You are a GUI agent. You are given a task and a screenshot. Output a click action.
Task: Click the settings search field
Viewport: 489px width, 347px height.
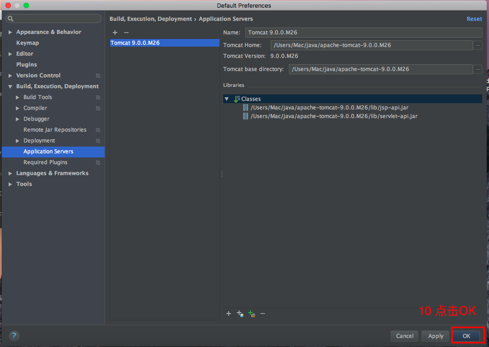[x=53, y=19]
